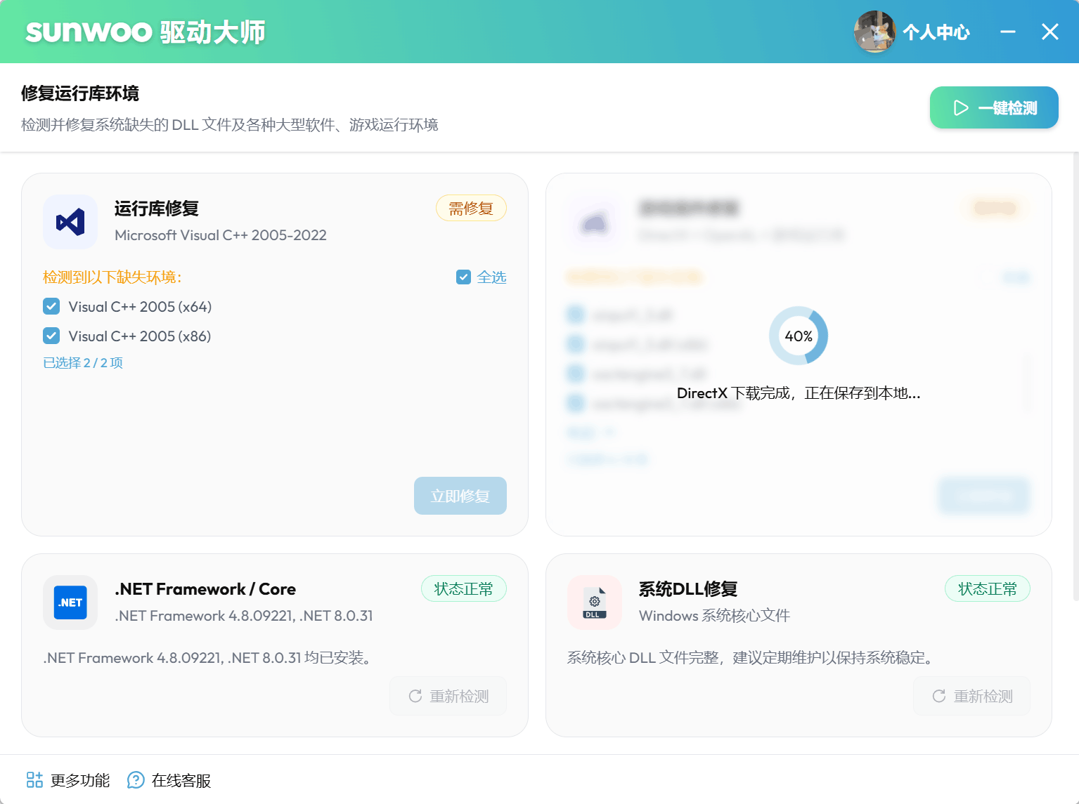Open 在线客服 online support

click(169, 780)
